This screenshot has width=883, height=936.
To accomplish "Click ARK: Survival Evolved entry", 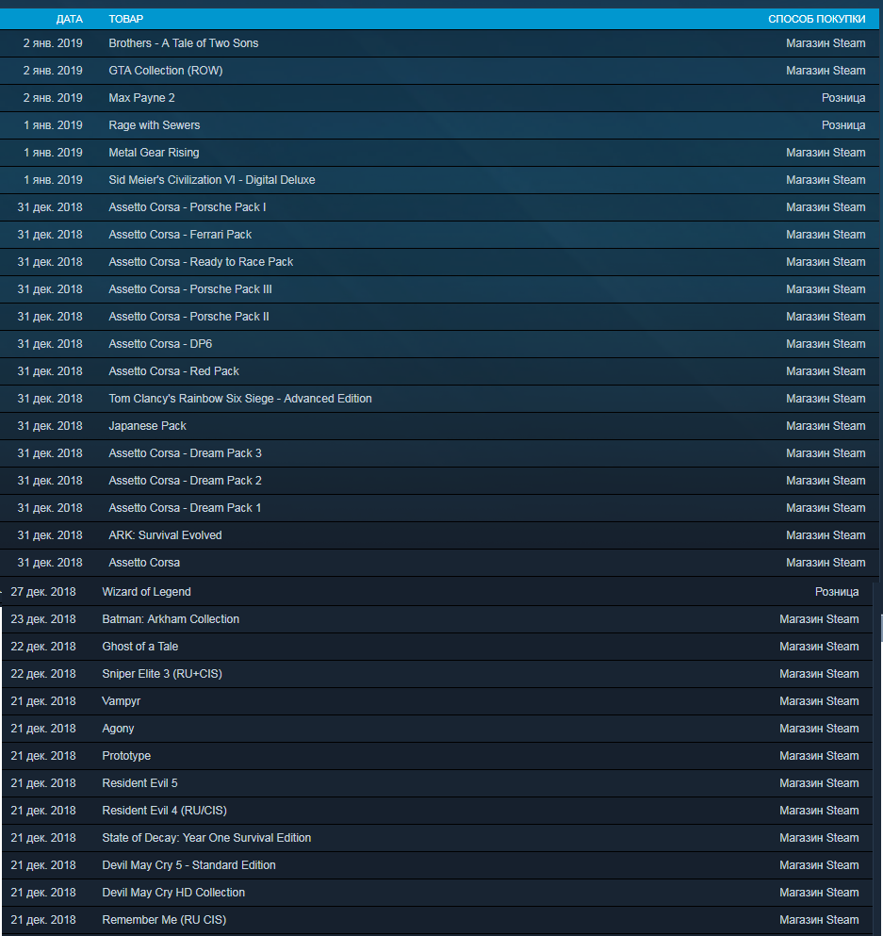I will pos(165,535).
